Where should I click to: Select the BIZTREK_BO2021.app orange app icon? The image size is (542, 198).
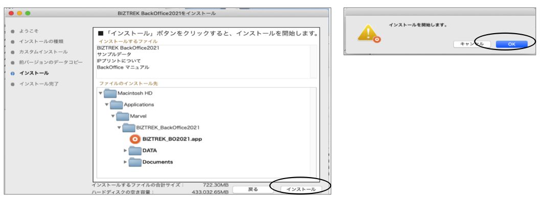[x=135, y=139]
